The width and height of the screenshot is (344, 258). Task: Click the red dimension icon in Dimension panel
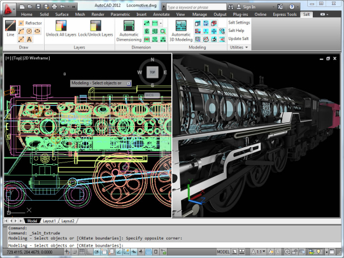point(147,39)
